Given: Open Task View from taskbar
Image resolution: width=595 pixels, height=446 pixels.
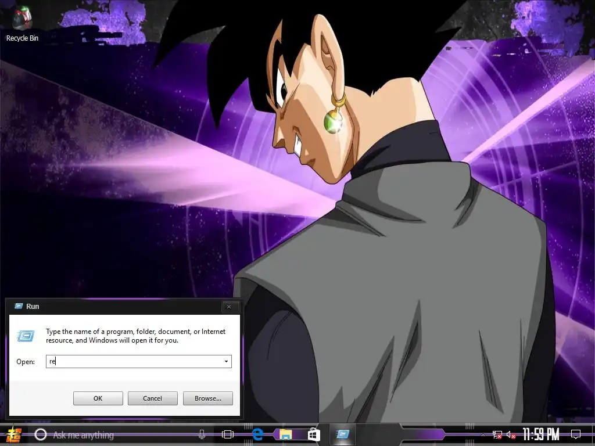Looking at the screenshot, I should coord(228,434).
